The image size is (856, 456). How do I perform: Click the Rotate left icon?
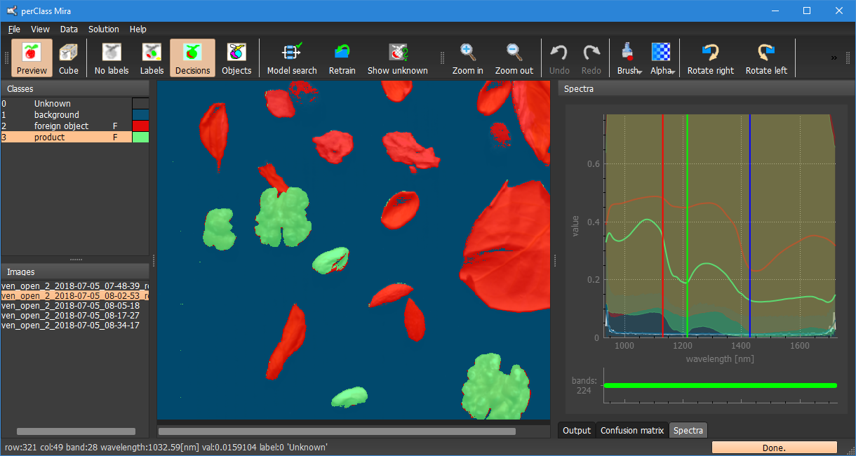click(765, 58)
